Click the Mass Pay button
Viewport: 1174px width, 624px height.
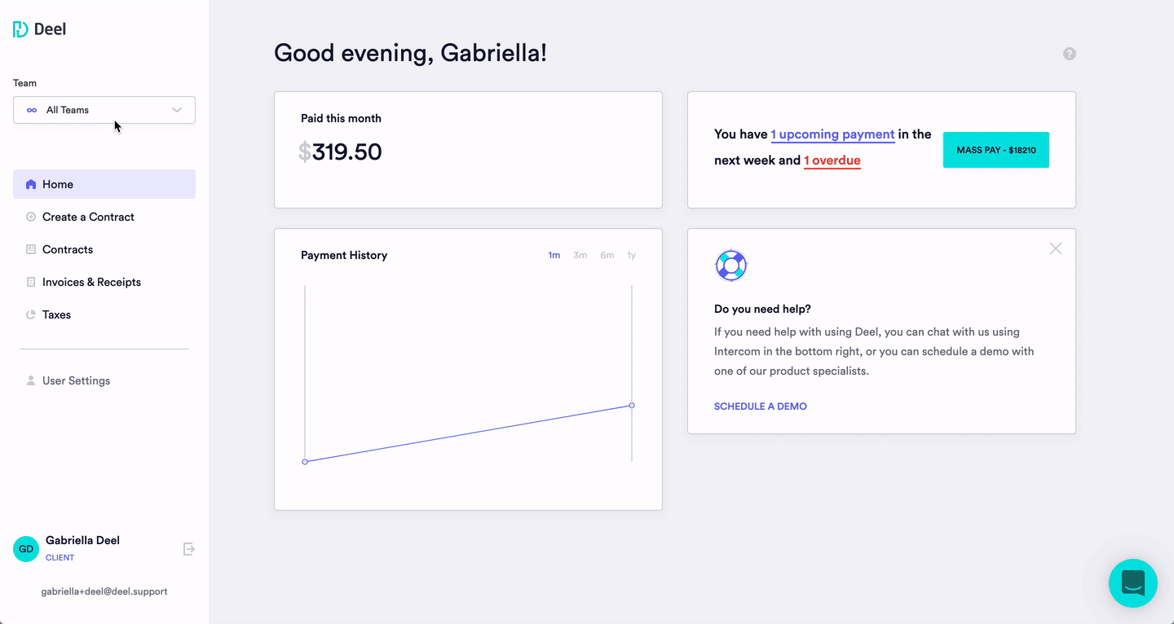(x=995, y=150)
